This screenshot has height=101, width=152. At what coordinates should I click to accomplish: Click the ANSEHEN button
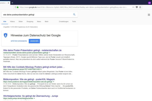[x=34, y=41]
